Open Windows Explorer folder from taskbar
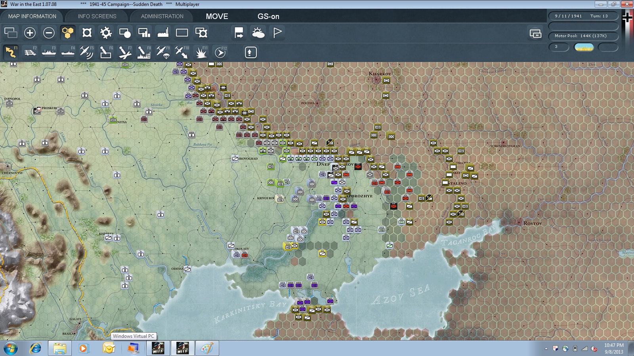This screenshot has width=634, height=356. pos(60,348)
